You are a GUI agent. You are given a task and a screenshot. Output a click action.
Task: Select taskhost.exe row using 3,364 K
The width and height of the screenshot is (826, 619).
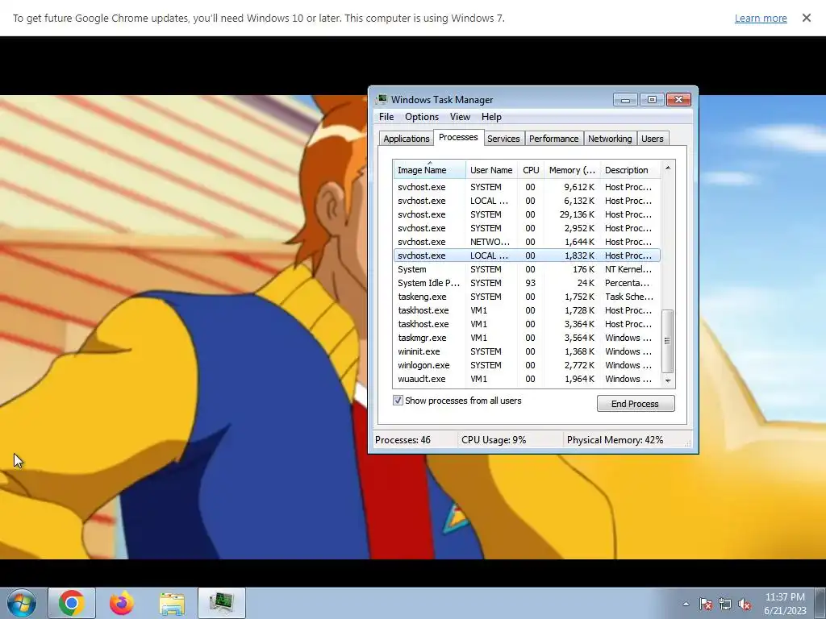point(527,324)
